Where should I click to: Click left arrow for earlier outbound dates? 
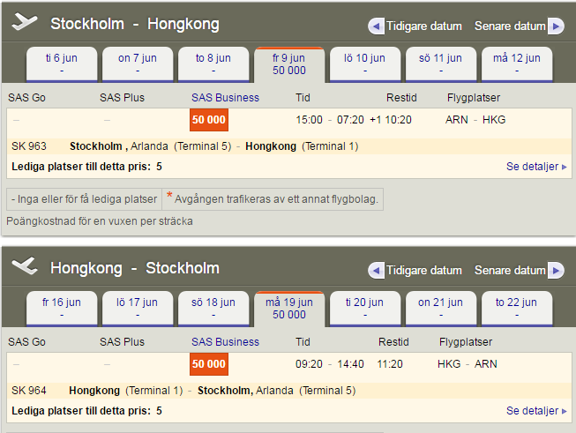(x=376, y=26)
